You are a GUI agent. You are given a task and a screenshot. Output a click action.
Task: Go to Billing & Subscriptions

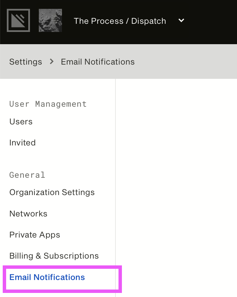(x=54, y=256)
